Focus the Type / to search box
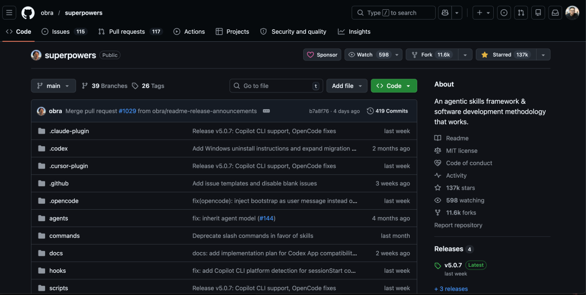 coord(393,12)
